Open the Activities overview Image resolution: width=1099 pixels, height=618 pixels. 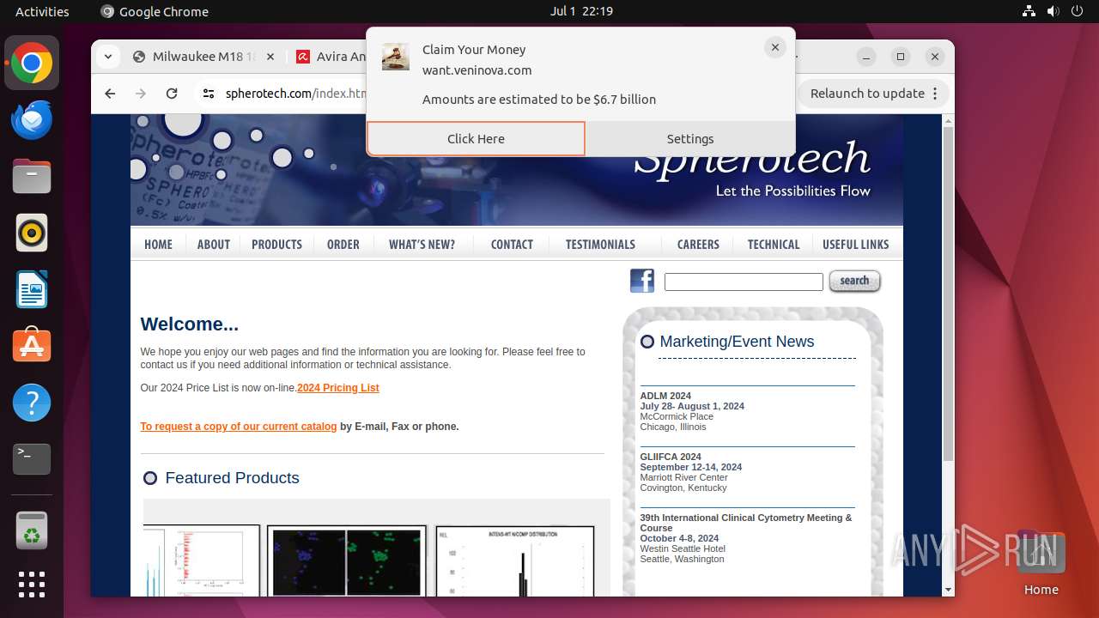pyautogui.click(x=42, y=11)
